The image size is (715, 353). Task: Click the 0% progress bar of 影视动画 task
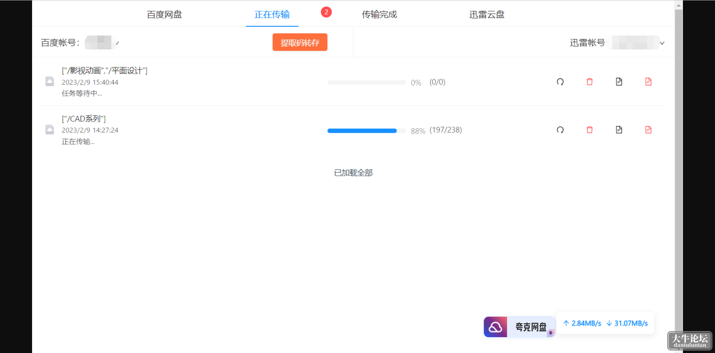click(x=366, y=83)
